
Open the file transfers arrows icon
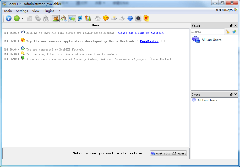click(88, 18)
